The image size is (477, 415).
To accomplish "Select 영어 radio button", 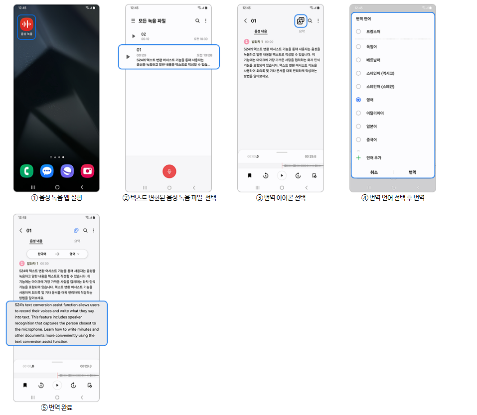I will click(358, 100).
